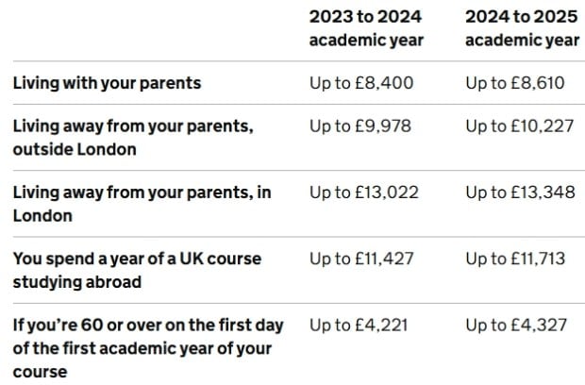Click the divider below Living with your parents row
Image resolution: width=585 pixels, height=385 pixels.
(294, 104)
